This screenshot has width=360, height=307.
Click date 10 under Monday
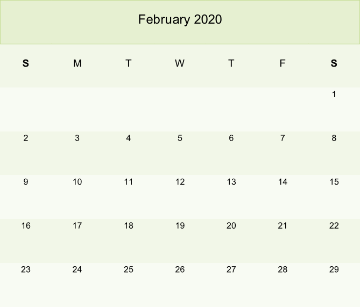tap(77, 182)
